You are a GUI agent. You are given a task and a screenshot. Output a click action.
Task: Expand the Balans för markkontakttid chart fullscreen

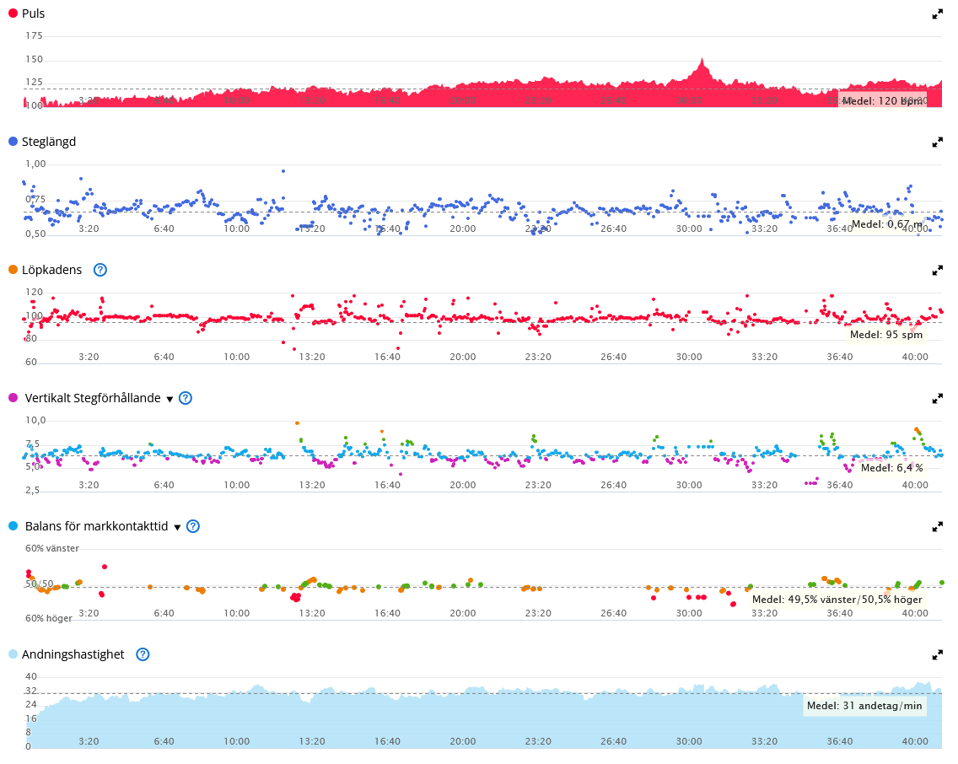tap(937, 527)
